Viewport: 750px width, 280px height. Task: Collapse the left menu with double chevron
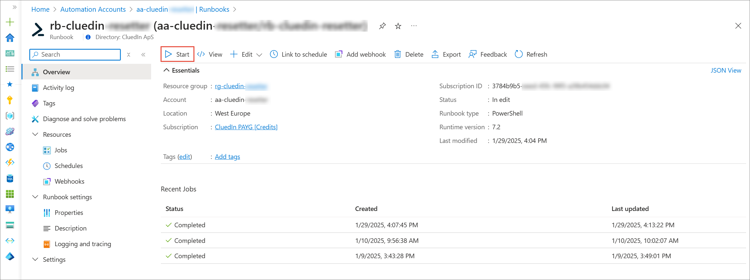[x=143, y=55]
